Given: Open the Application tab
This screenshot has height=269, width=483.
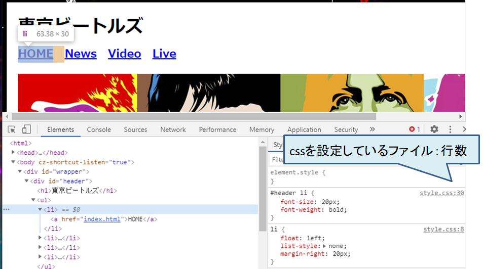Looking at the screenshot, I should coord(304,130).
